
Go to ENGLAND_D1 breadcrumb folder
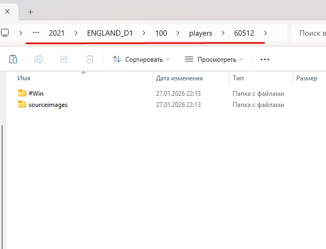110,33
